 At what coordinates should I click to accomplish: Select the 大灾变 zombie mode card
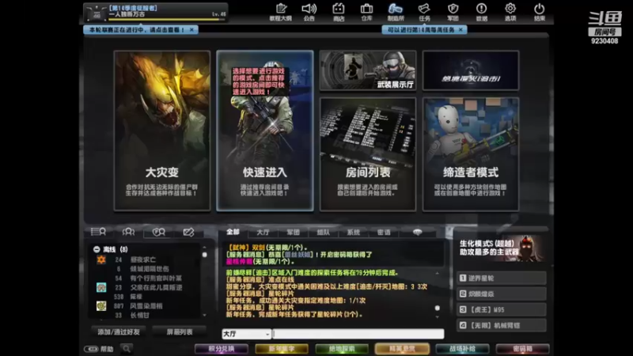(162, 131)
